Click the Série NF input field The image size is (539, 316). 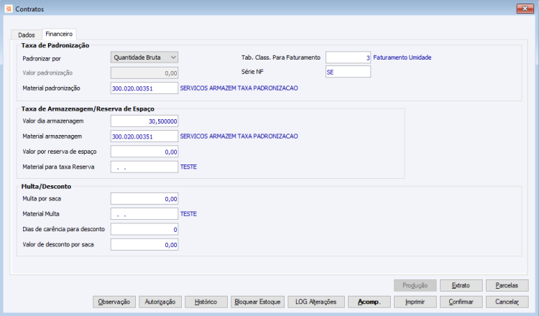[x=349, y=72]
